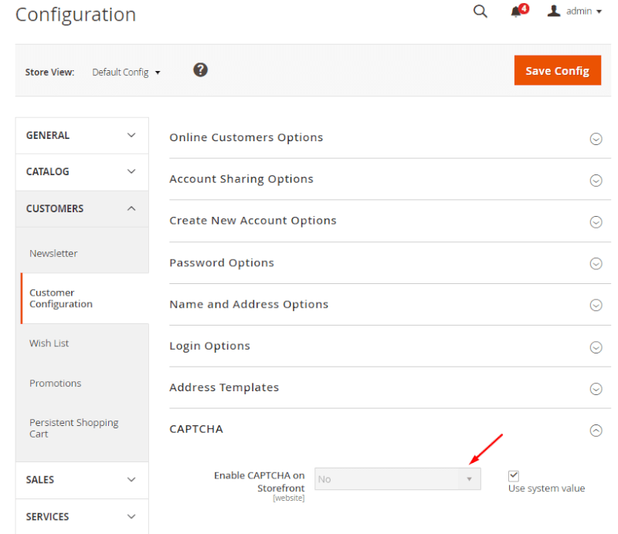
Task: Collapse the CAPTCHA section chevron
Action: (596, 429)
